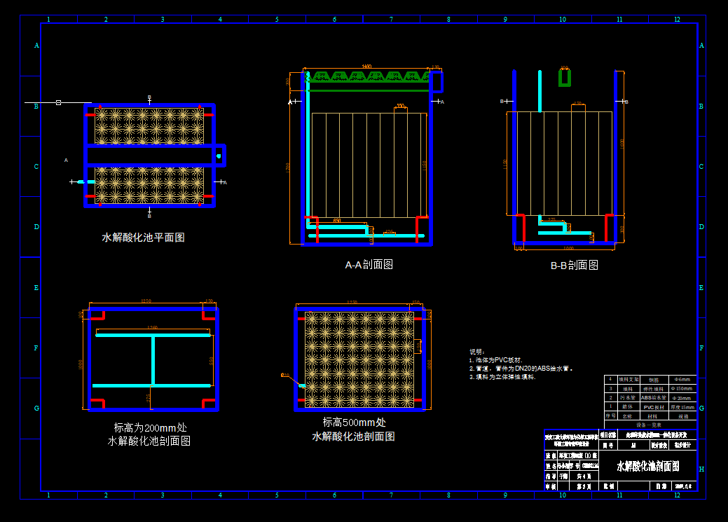Viewport: 728px width, 522px height.
Task: Select the '850' dimension in A-A section
Action: (337, 220)
